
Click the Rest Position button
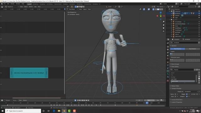(x=193, y=49)
